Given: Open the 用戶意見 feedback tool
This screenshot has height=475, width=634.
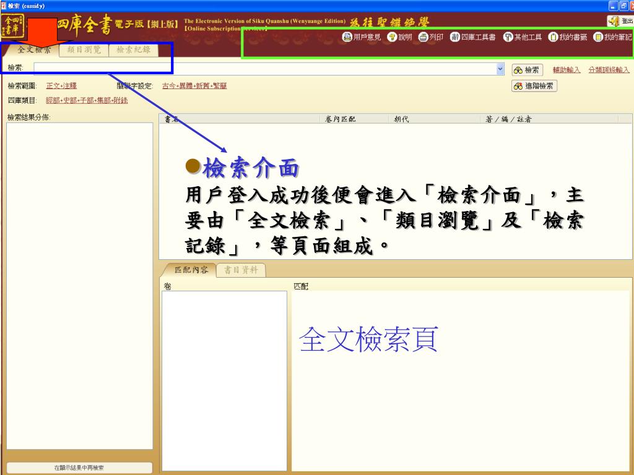Looking at the screenshot, I should 362,37.
